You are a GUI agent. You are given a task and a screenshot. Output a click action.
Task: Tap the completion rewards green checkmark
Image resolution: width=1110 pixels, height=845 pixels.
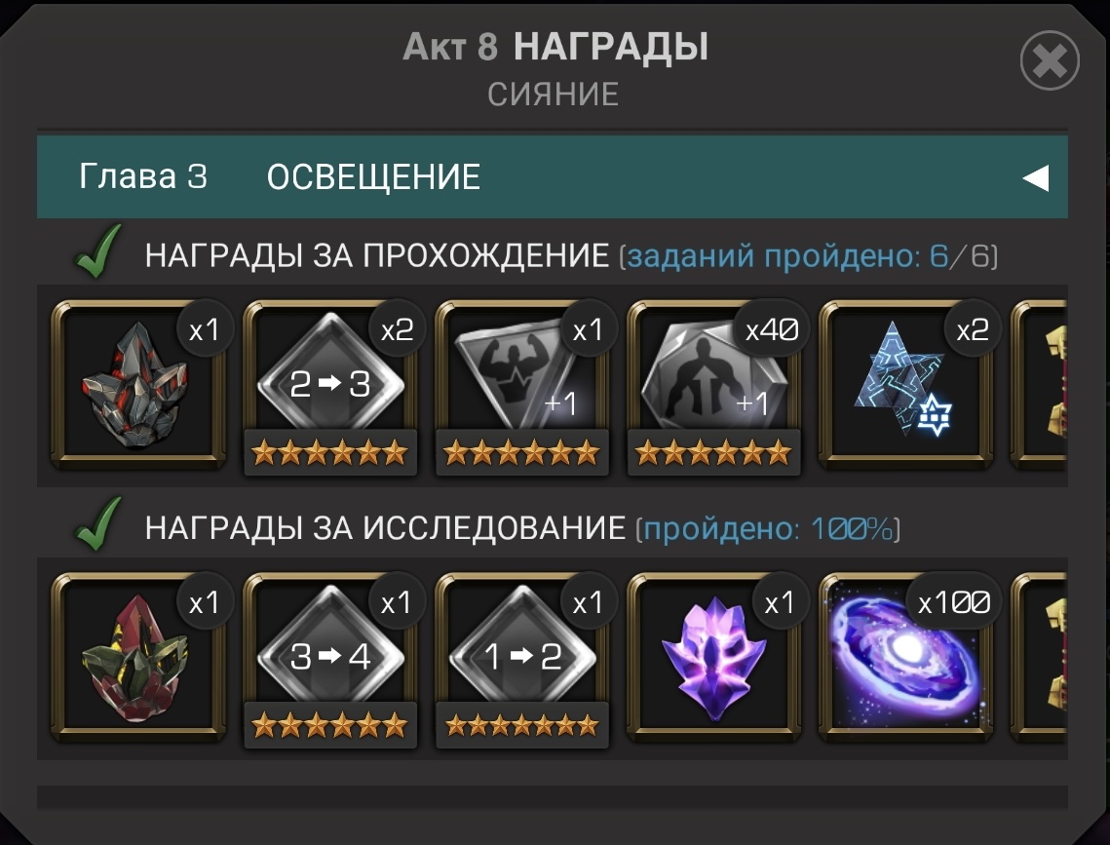tap(98, 252)
